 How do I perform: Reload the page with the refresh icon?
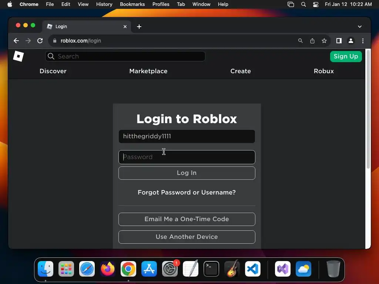[40, 41]
